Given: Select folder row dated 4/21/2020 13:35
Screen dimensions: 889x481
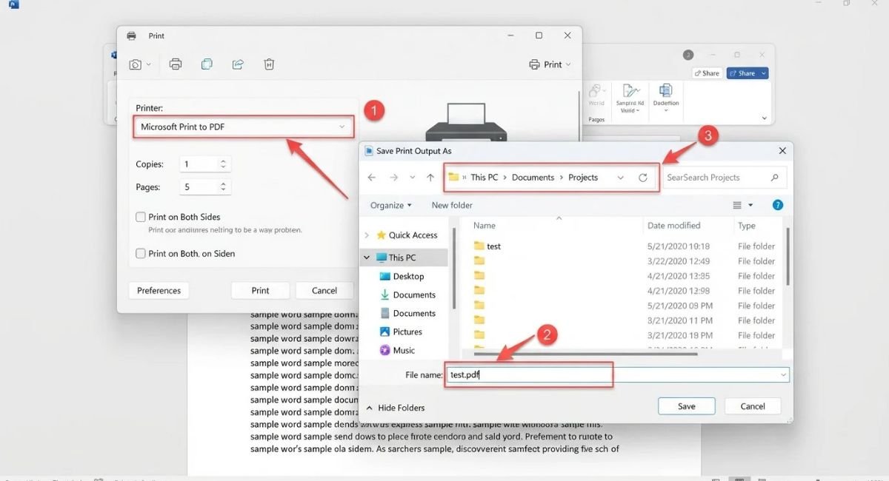Looking at the screenshot, I should pos(624,276).
